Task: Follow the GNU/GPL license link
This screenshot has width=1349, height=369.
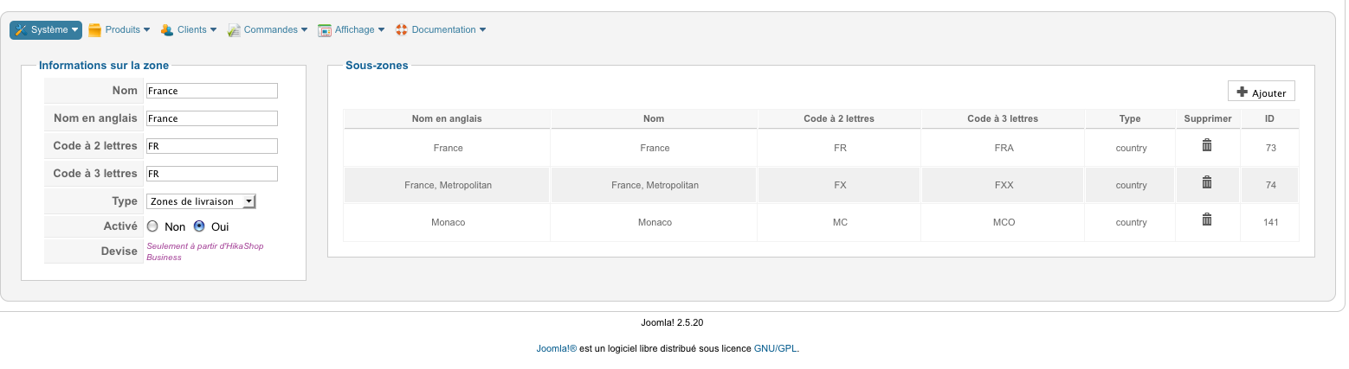Action: point(775,349)
